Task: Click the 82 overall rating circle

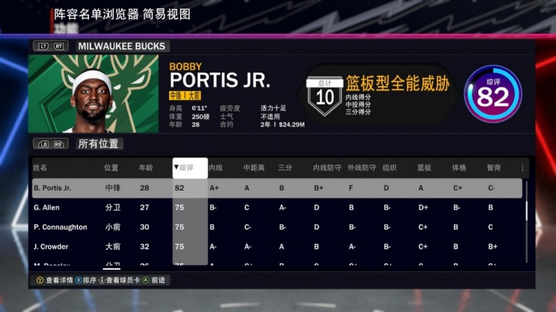Action: [493, 93]
